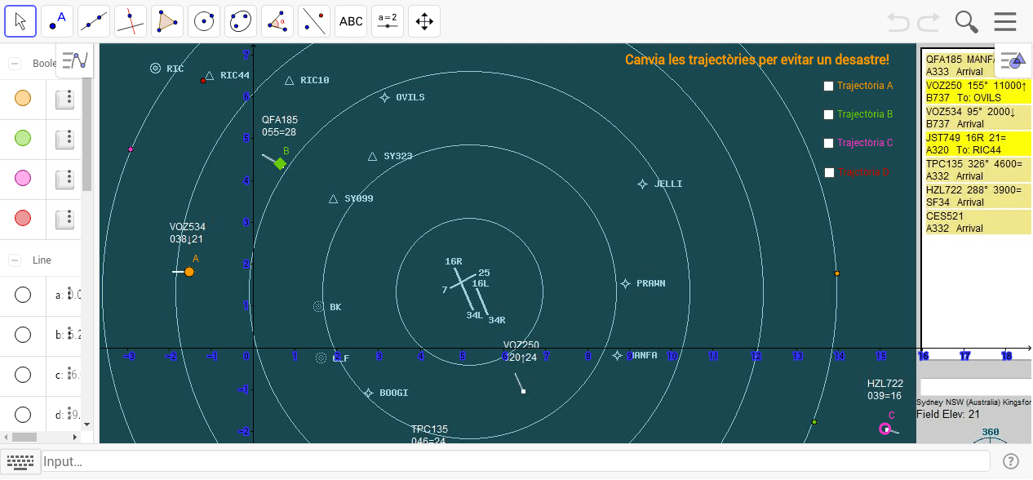Open the search magnifier
Image resolution: width=1033 pixels, height=480 pixels.
click(967, 22)
